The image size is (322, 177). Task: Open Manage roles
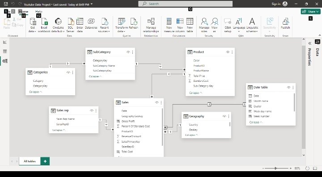[x=204, y=25]
